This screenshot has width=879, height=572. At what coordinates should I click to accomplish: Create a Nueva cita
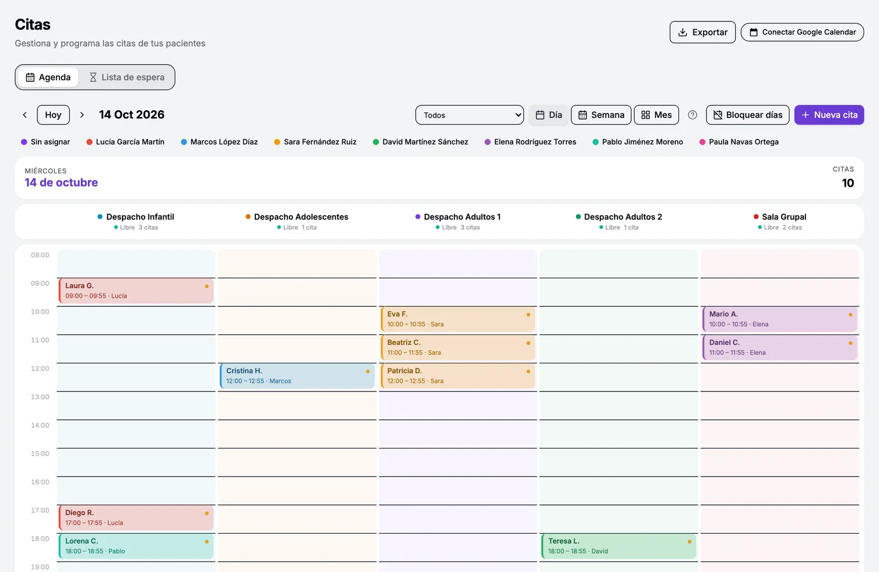pos(829,115)
